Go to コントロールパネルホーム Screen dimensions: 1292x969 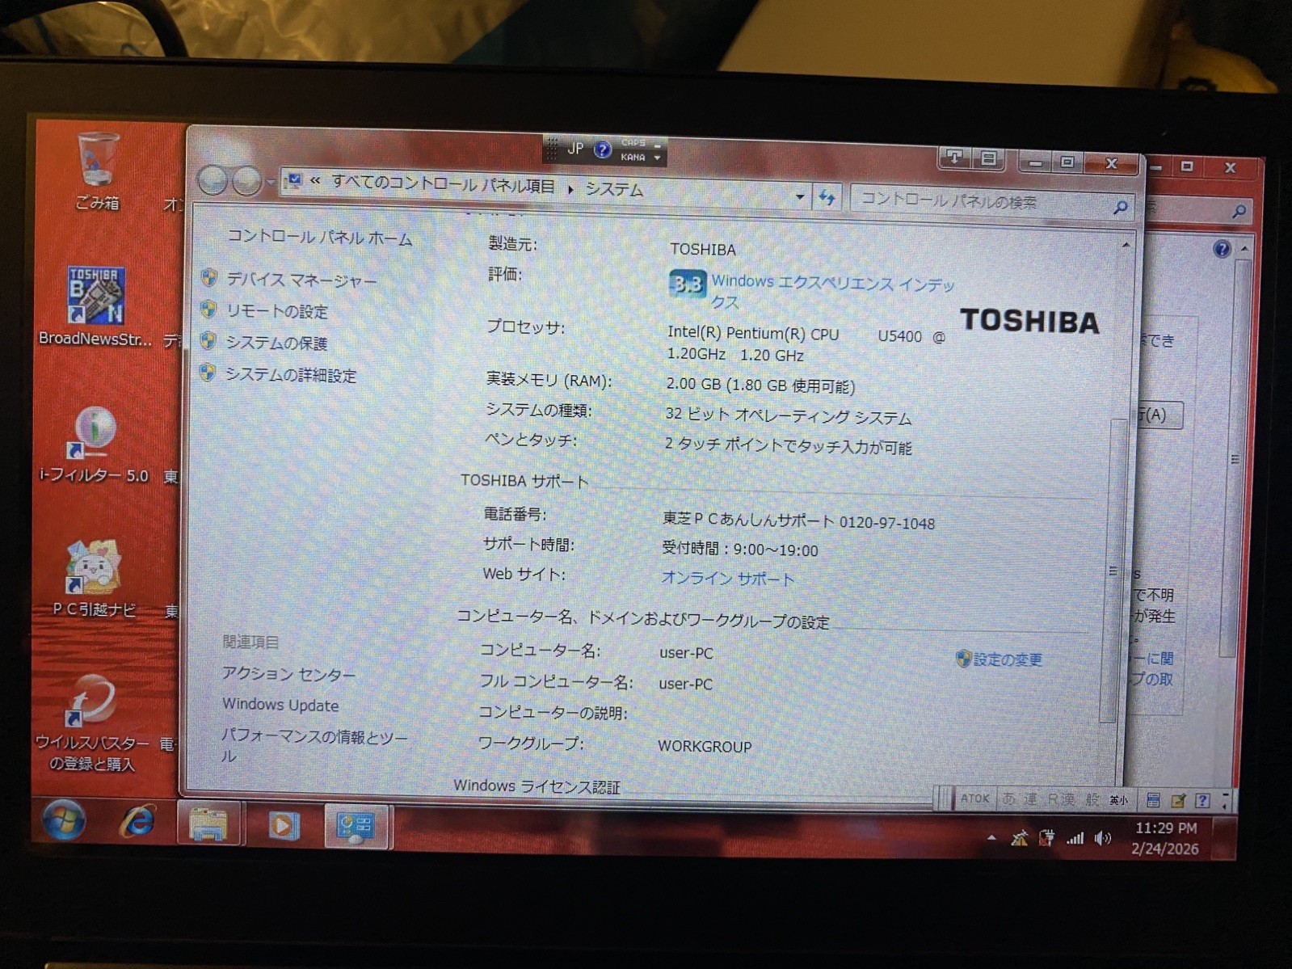[x=320, y=238]
